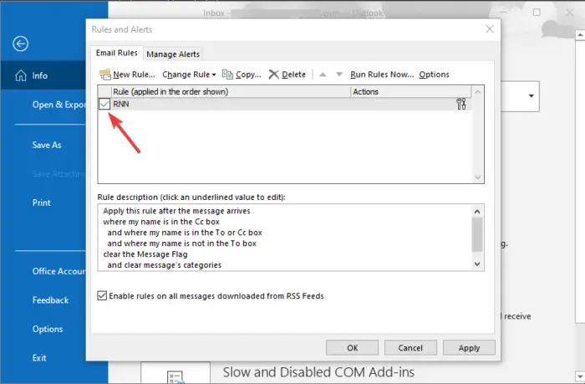Click the Rule column header
Image resolution: width=585 pixels, height=384 pixels.
(x=231, y=92)
